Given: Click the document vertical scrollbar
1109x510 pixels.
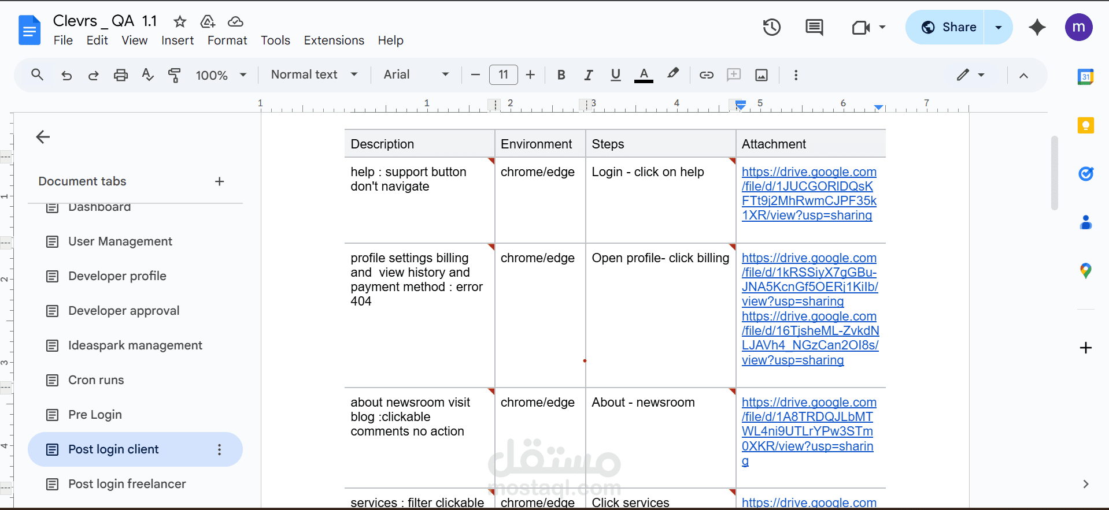Looking at the screenshot, I should coord(1054,173).
